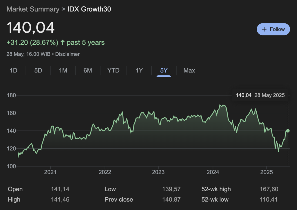The image size is (297, 210).
Task: Click the green up arrow icon
Action: click(x=63, y=42)
